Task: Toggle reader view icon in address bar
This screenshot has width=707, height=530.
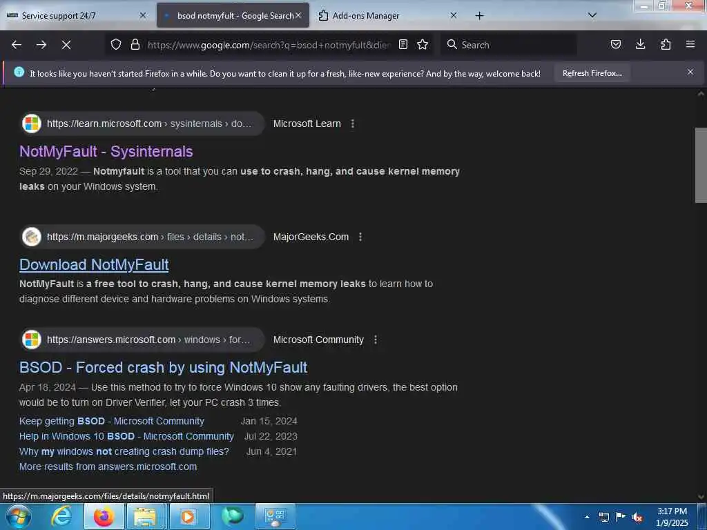Action: click(403, 44)
